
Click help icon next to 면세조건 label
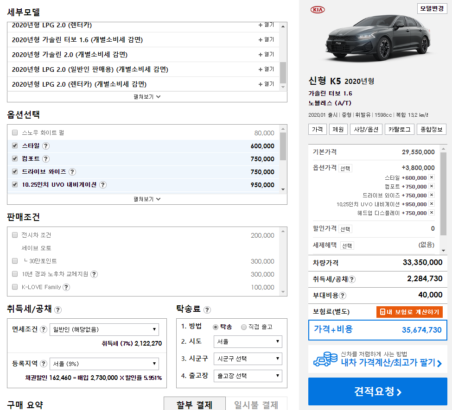44,329
